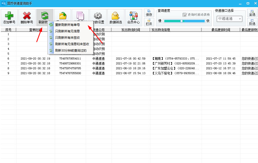Click dispatch time 2021-07-16 00:42:59

tap(131, 59)
